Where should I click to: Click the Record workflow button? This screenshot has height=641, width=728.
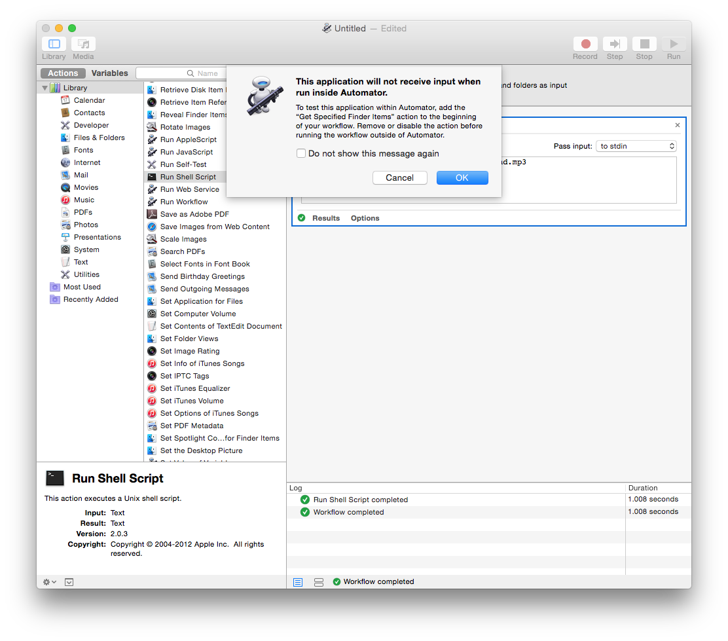(585, 44)
